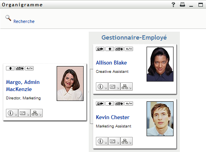The image size is (206, 152).
Task: Make Allison Blake the new root
Action: pyautogui.click(x=100, y=49)
